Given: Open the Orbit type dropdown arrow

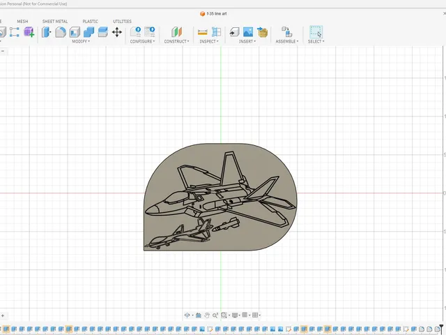Looking at the screenshot, I should point(192,315).
